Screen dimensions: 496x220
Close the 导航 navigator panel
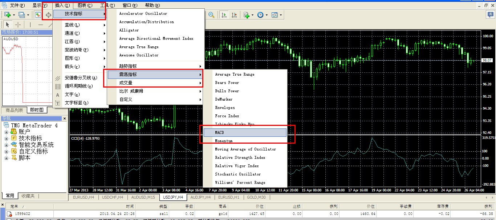pyautogui.click(x=65, y=118)
